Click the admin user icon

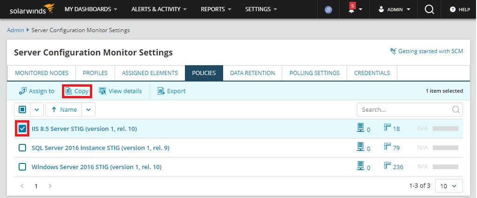[381, 9]
